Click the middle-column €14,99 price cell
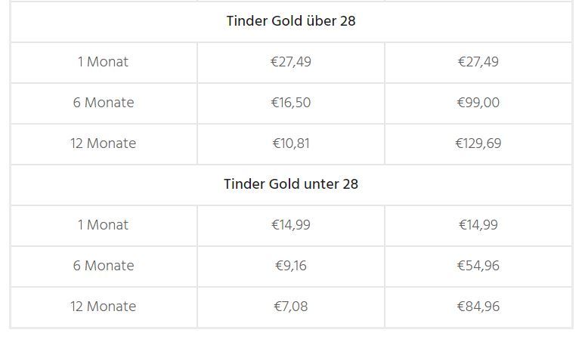This screenshot has height=339, width=585. click(291, 225)
